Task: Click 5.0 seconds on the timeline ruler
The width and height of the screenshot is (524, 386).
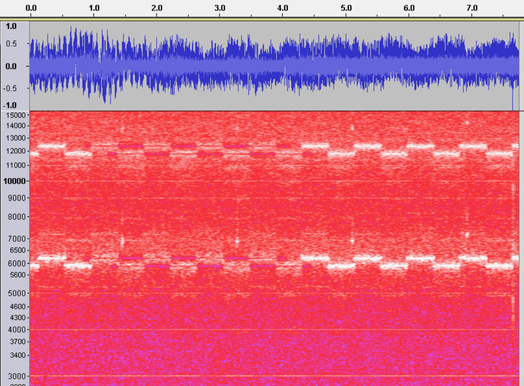Action: (x=346, y=8)
